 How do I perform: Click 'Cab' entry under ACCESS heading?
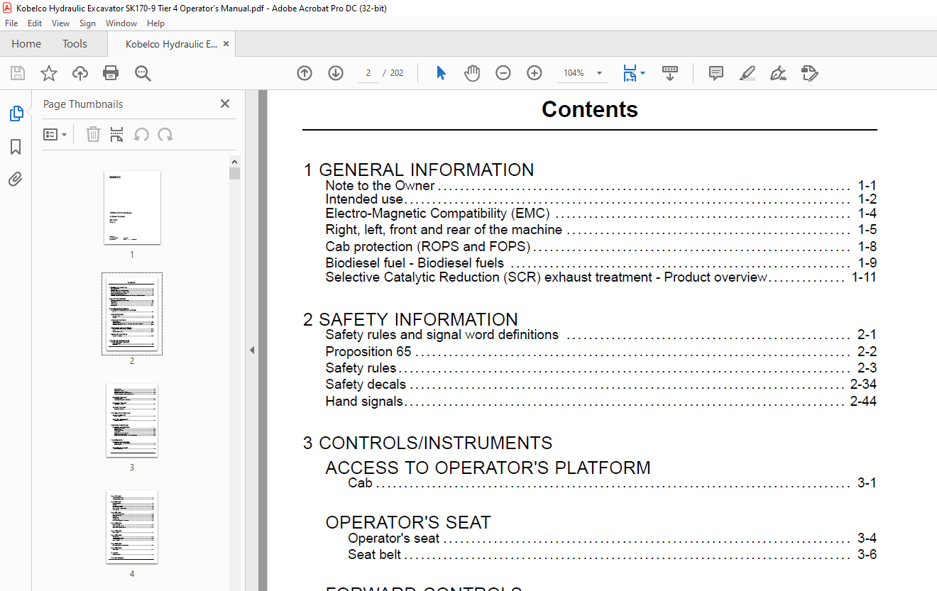pyautogui.click(x=360, y=483)
